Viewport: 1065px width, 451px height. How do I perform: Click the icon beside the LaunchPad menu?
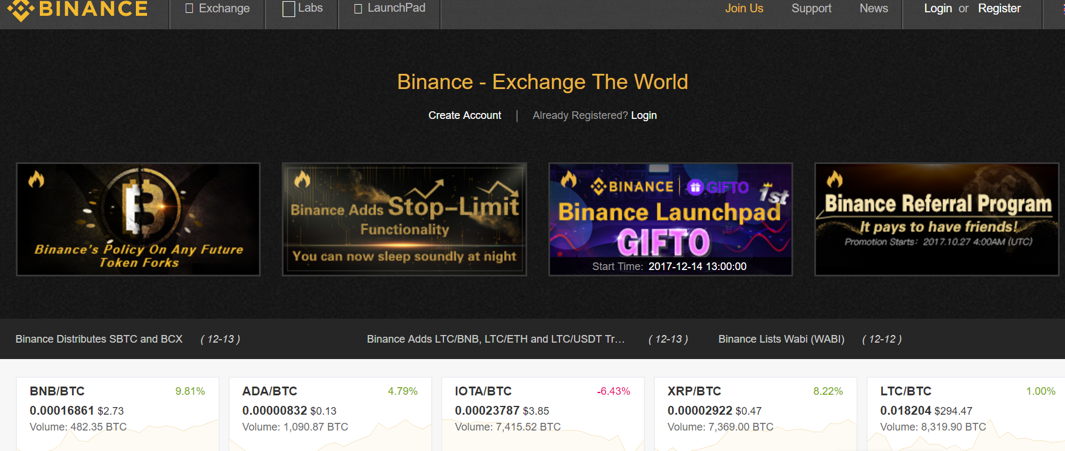coord(358,9)
